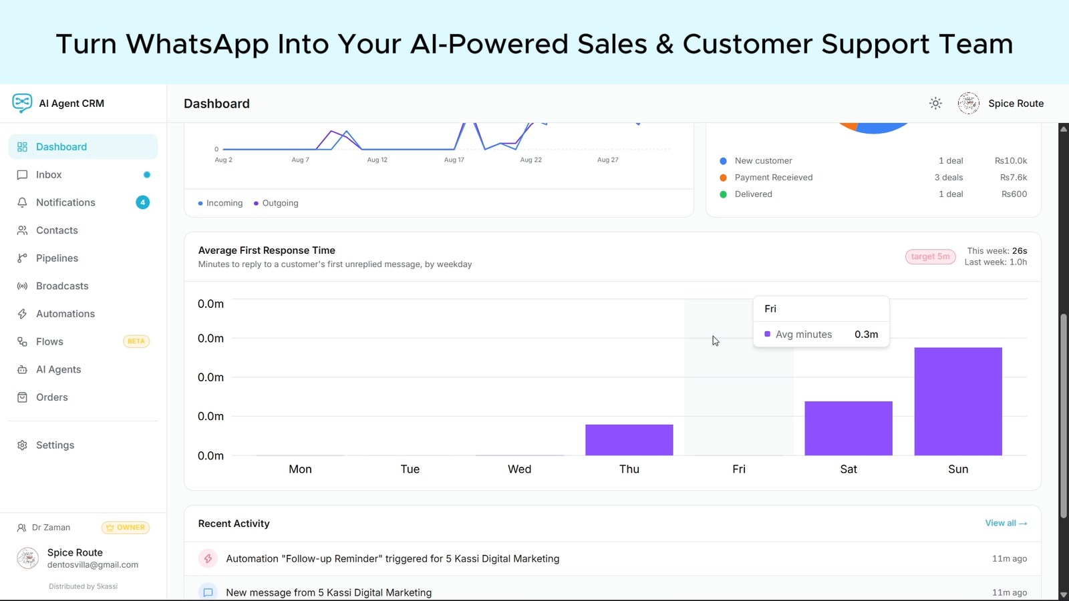Toggle the Outgoing legend item
Image resolution: width=1069 pixels, height=601 pixels.
point(276,203)
